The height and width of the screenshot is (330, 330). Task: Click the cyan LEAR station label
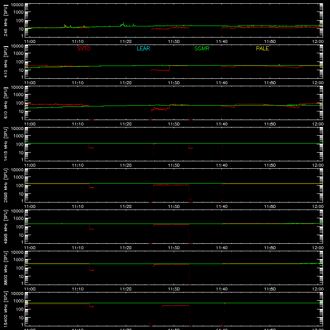pyautogui.click(x=143, y=48)
